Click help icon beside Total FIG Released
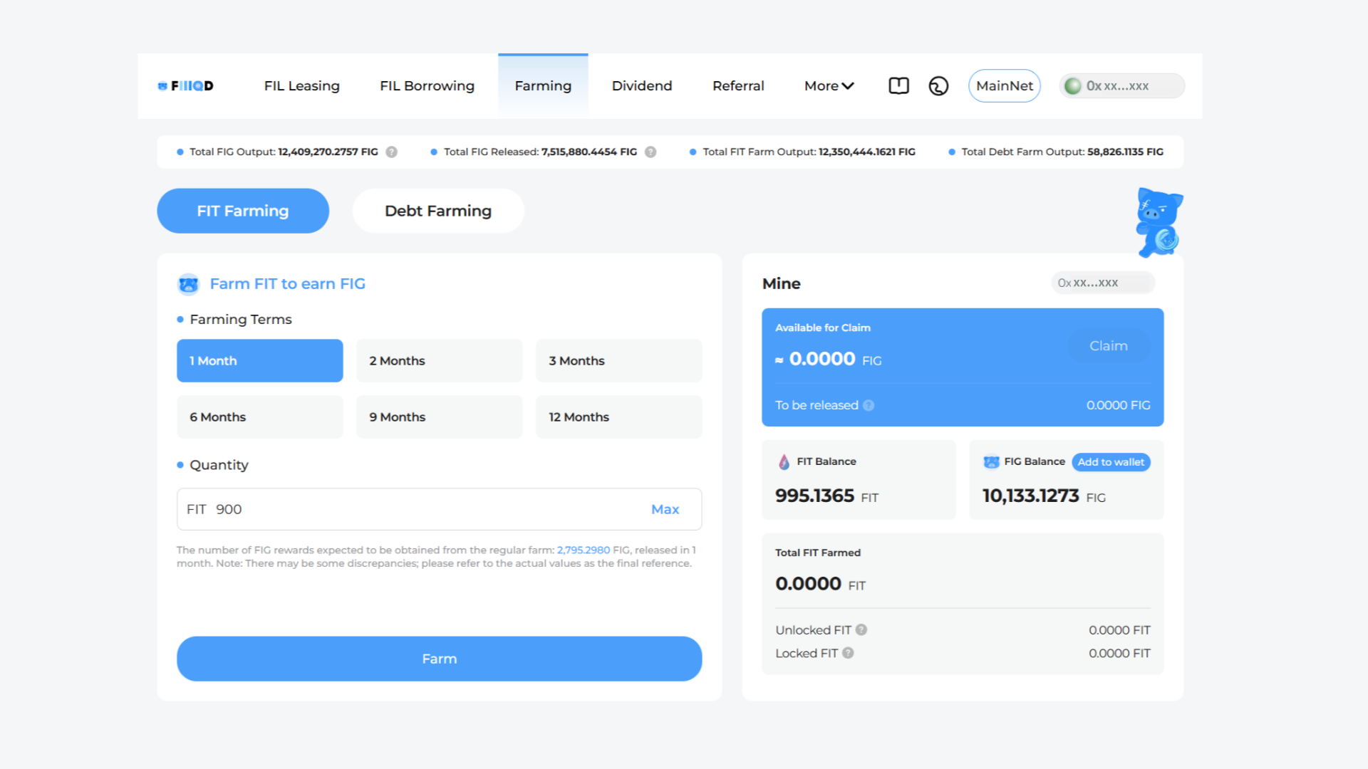Viewport: 1368px width, 769px height. 651,152
